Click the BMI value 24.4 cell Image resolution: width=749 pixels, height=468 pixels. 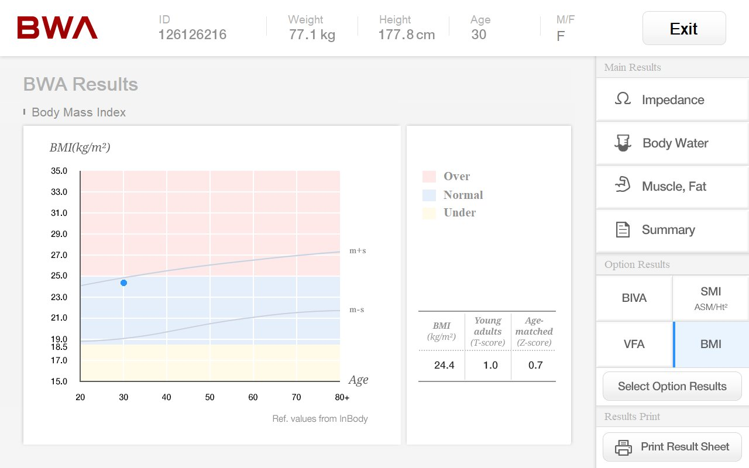pos(444,366)
